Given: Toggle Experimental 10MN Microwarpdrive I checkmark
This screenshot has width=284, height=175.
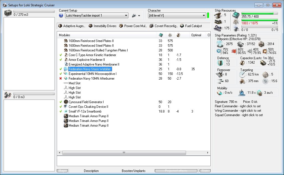Looking at the screenshot, I should click(61, 74).
